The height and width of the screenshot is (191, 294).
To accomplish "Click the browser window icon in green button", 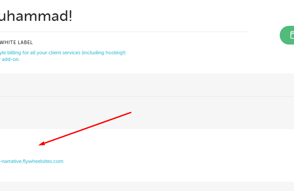I will point(292,35).
